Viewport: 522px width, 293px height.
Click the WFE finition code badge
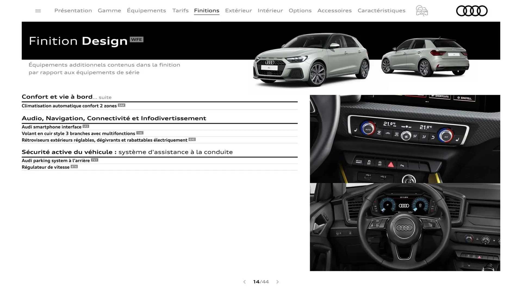[x=137, y=39]
